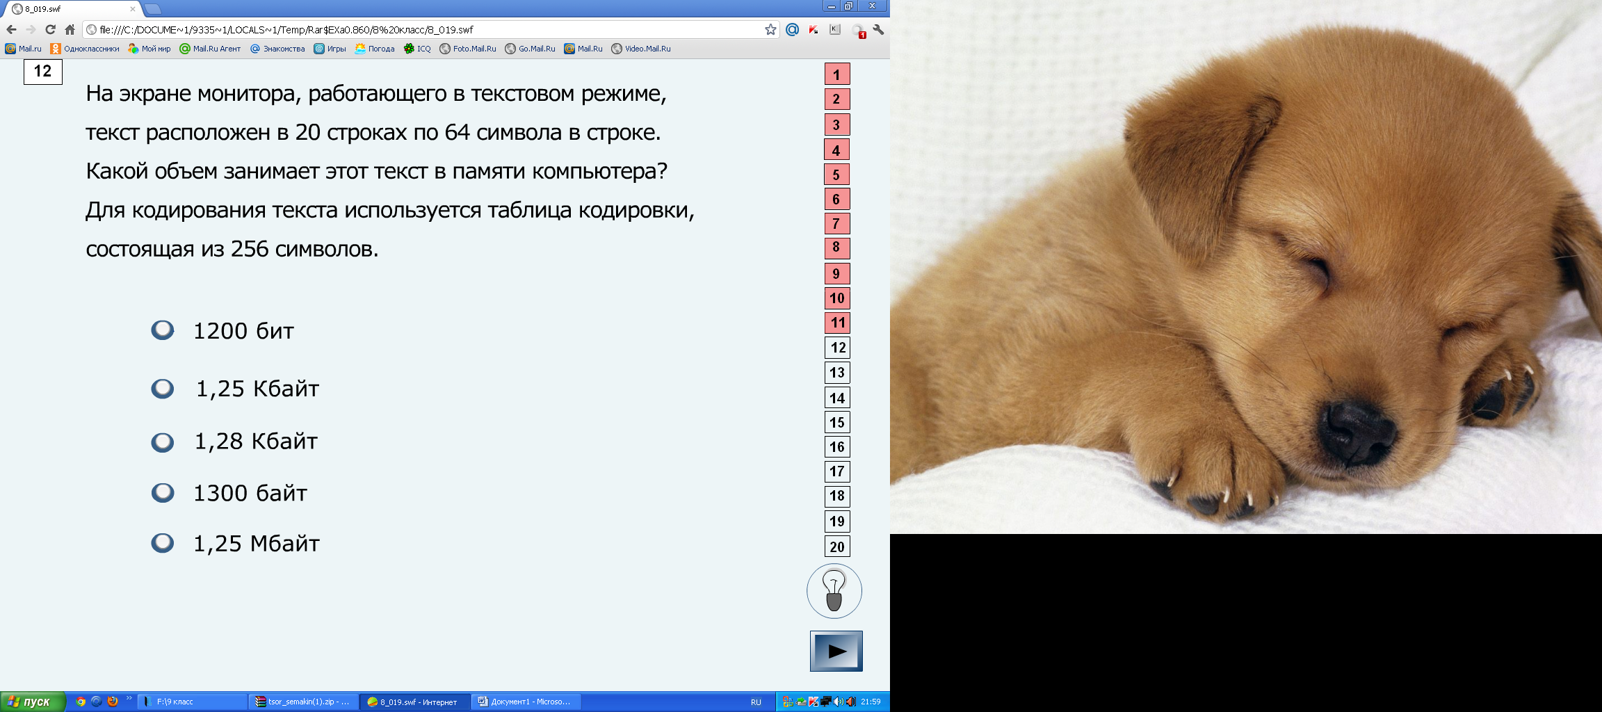Open the RU language selector

[756, 702]
